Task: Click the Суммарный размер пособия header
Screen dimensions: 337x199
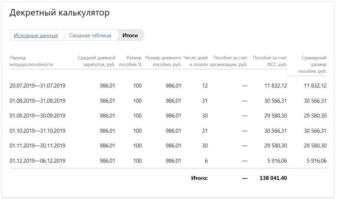Action: 312,64
